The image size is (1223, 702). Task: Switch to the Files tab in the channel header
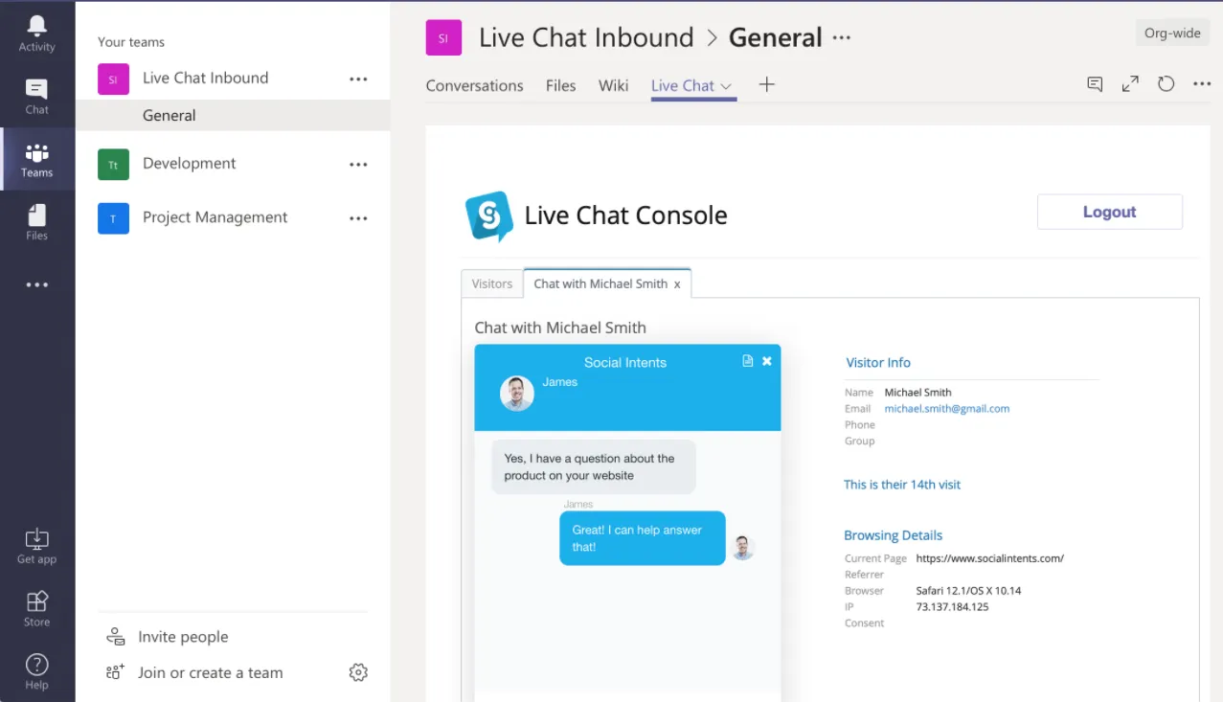[x=560, y=85]
